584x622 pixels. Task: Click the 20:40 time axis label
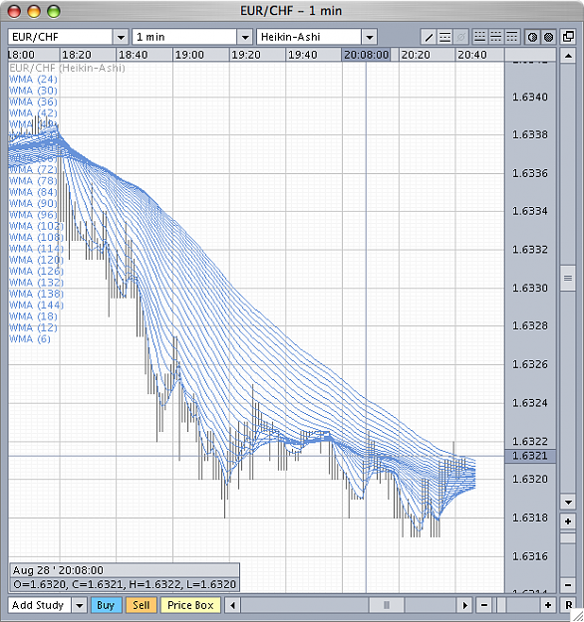(472, 55)
